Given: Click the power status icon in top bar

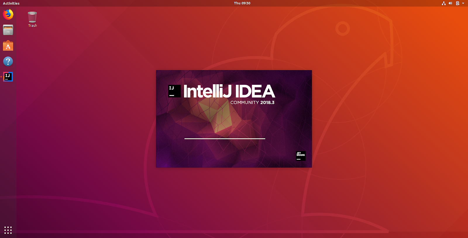Looking at the screenshot, I should (457, 3).
